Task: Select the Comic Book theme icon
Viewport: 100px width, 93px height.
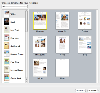Action: [x=7, y=78]
